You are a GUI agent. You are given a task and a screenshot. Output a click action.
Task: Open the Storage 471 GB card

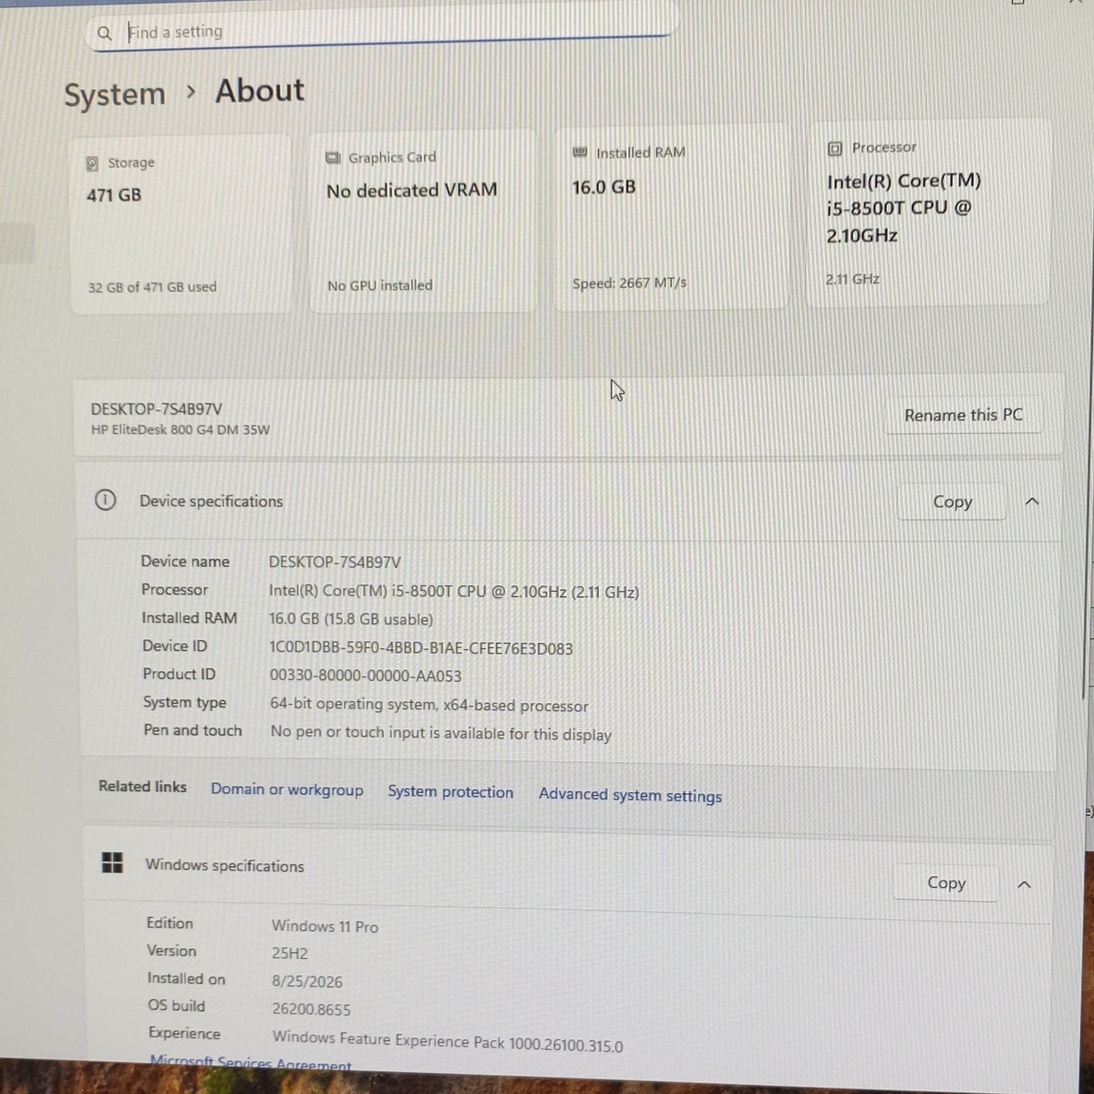(181, 224)
